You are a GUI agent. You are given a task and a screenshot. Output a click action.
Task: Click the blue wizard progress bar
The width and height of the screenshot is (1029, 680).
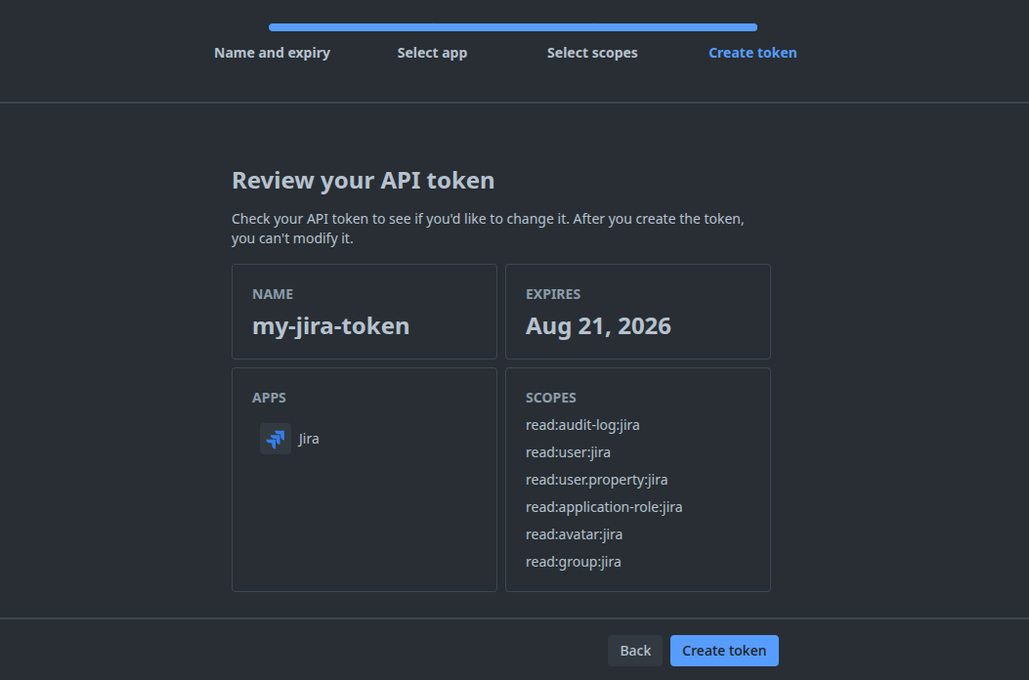[513, 27]
